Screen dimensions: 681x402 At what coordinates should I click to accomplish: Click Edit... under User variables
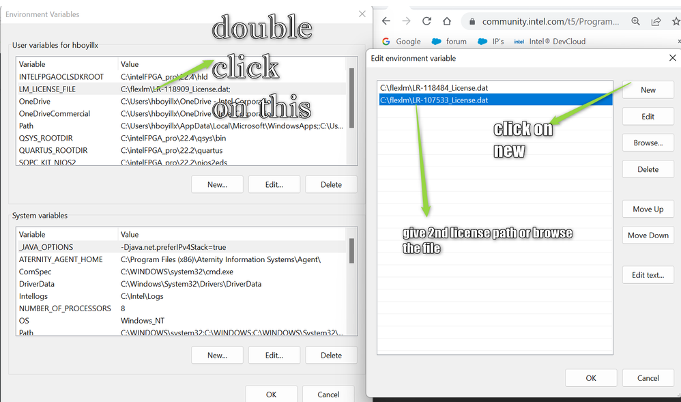[274, 184]
